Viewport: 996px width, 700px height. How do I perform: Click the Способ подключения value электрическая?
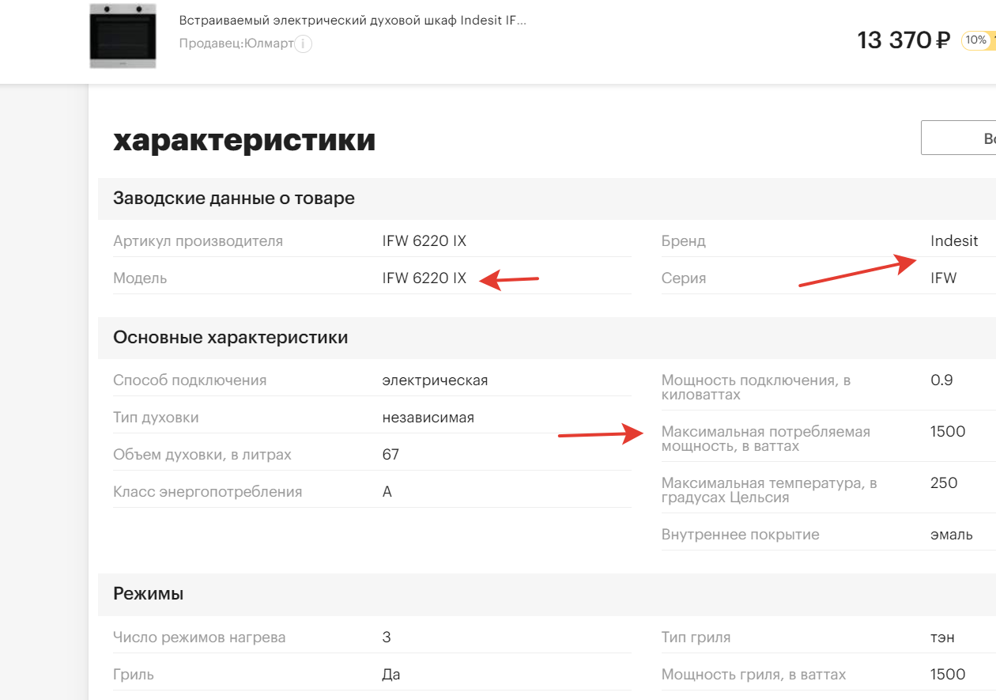[435, 380]
